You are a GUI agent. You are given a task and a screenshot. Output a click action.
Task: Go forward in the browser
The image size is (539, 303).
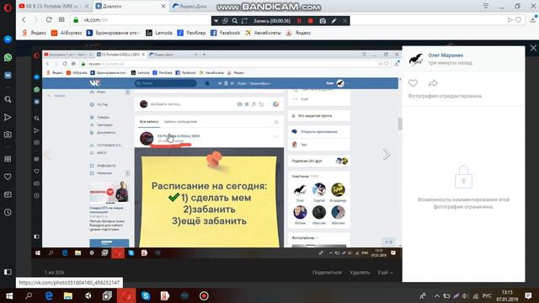(x=35, y=20)
